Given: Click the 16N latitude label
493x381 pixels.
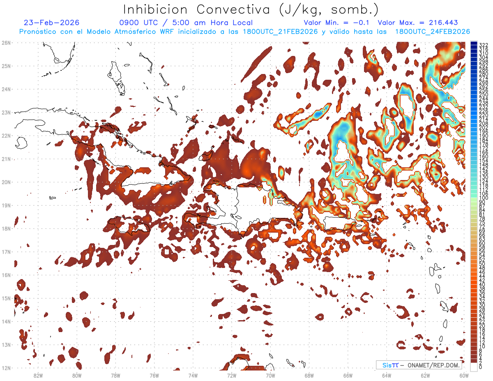Looking at the screenshot, I should 6,275.
